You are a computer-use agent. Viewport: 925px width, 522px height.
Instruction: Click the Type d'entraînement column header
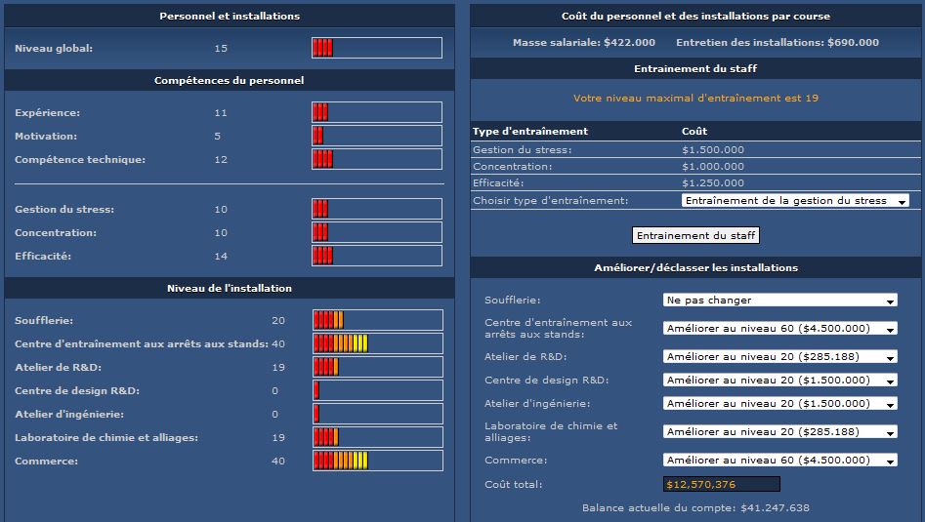click(x=529, y=131)
